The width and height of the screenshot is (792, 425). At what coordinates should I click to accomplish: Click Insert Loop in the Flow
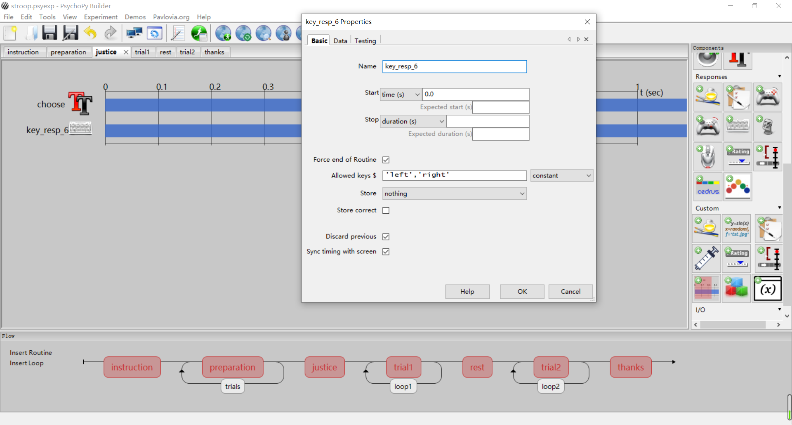(27, 363)
